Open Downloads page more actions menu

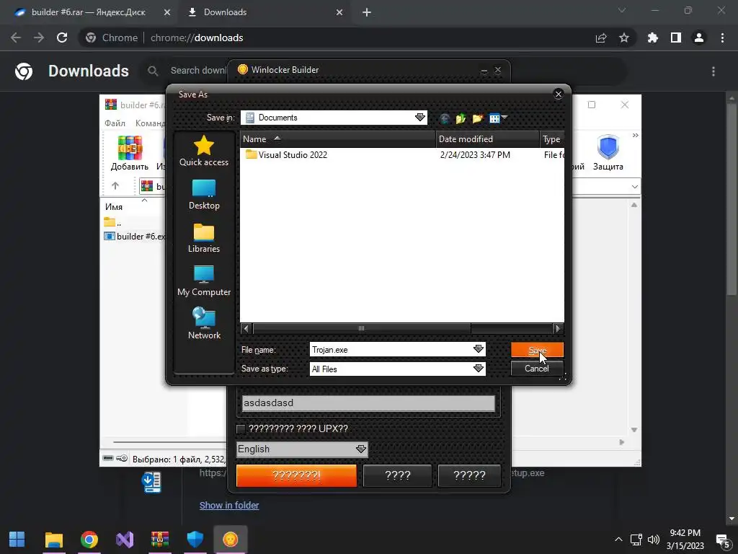click(x=713, y=71)
